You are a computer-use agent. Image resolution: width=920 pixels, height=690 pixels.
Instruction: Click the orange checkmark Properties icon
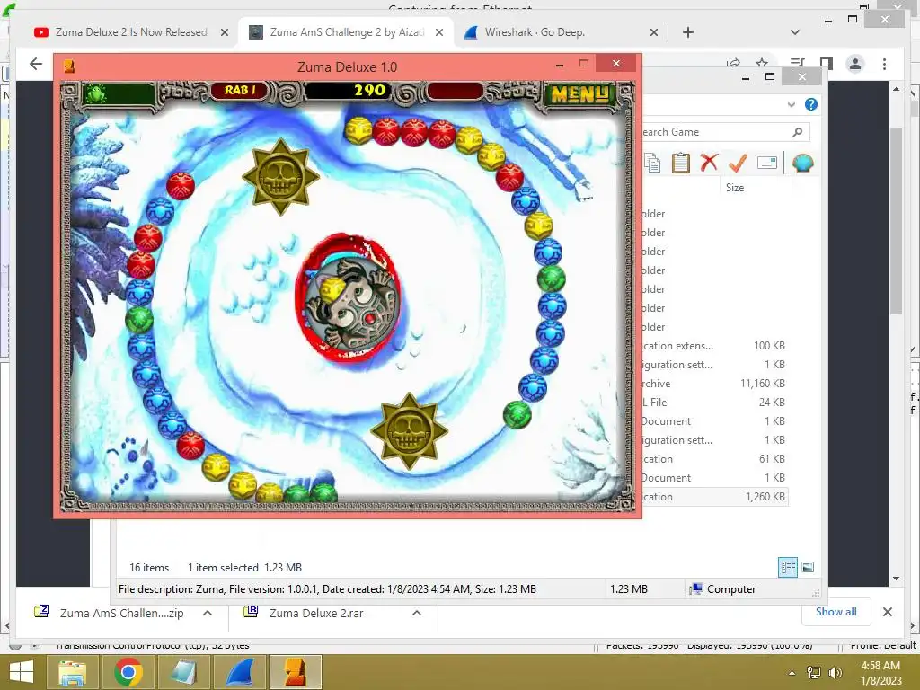tap(738, 162)
